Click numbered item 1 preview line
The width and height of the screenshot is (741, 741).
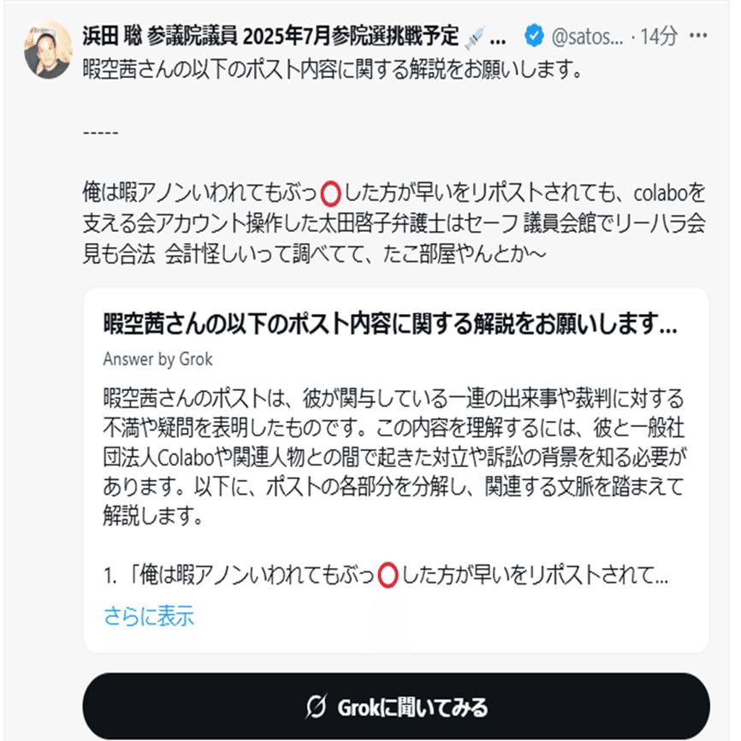coord(386,576)
